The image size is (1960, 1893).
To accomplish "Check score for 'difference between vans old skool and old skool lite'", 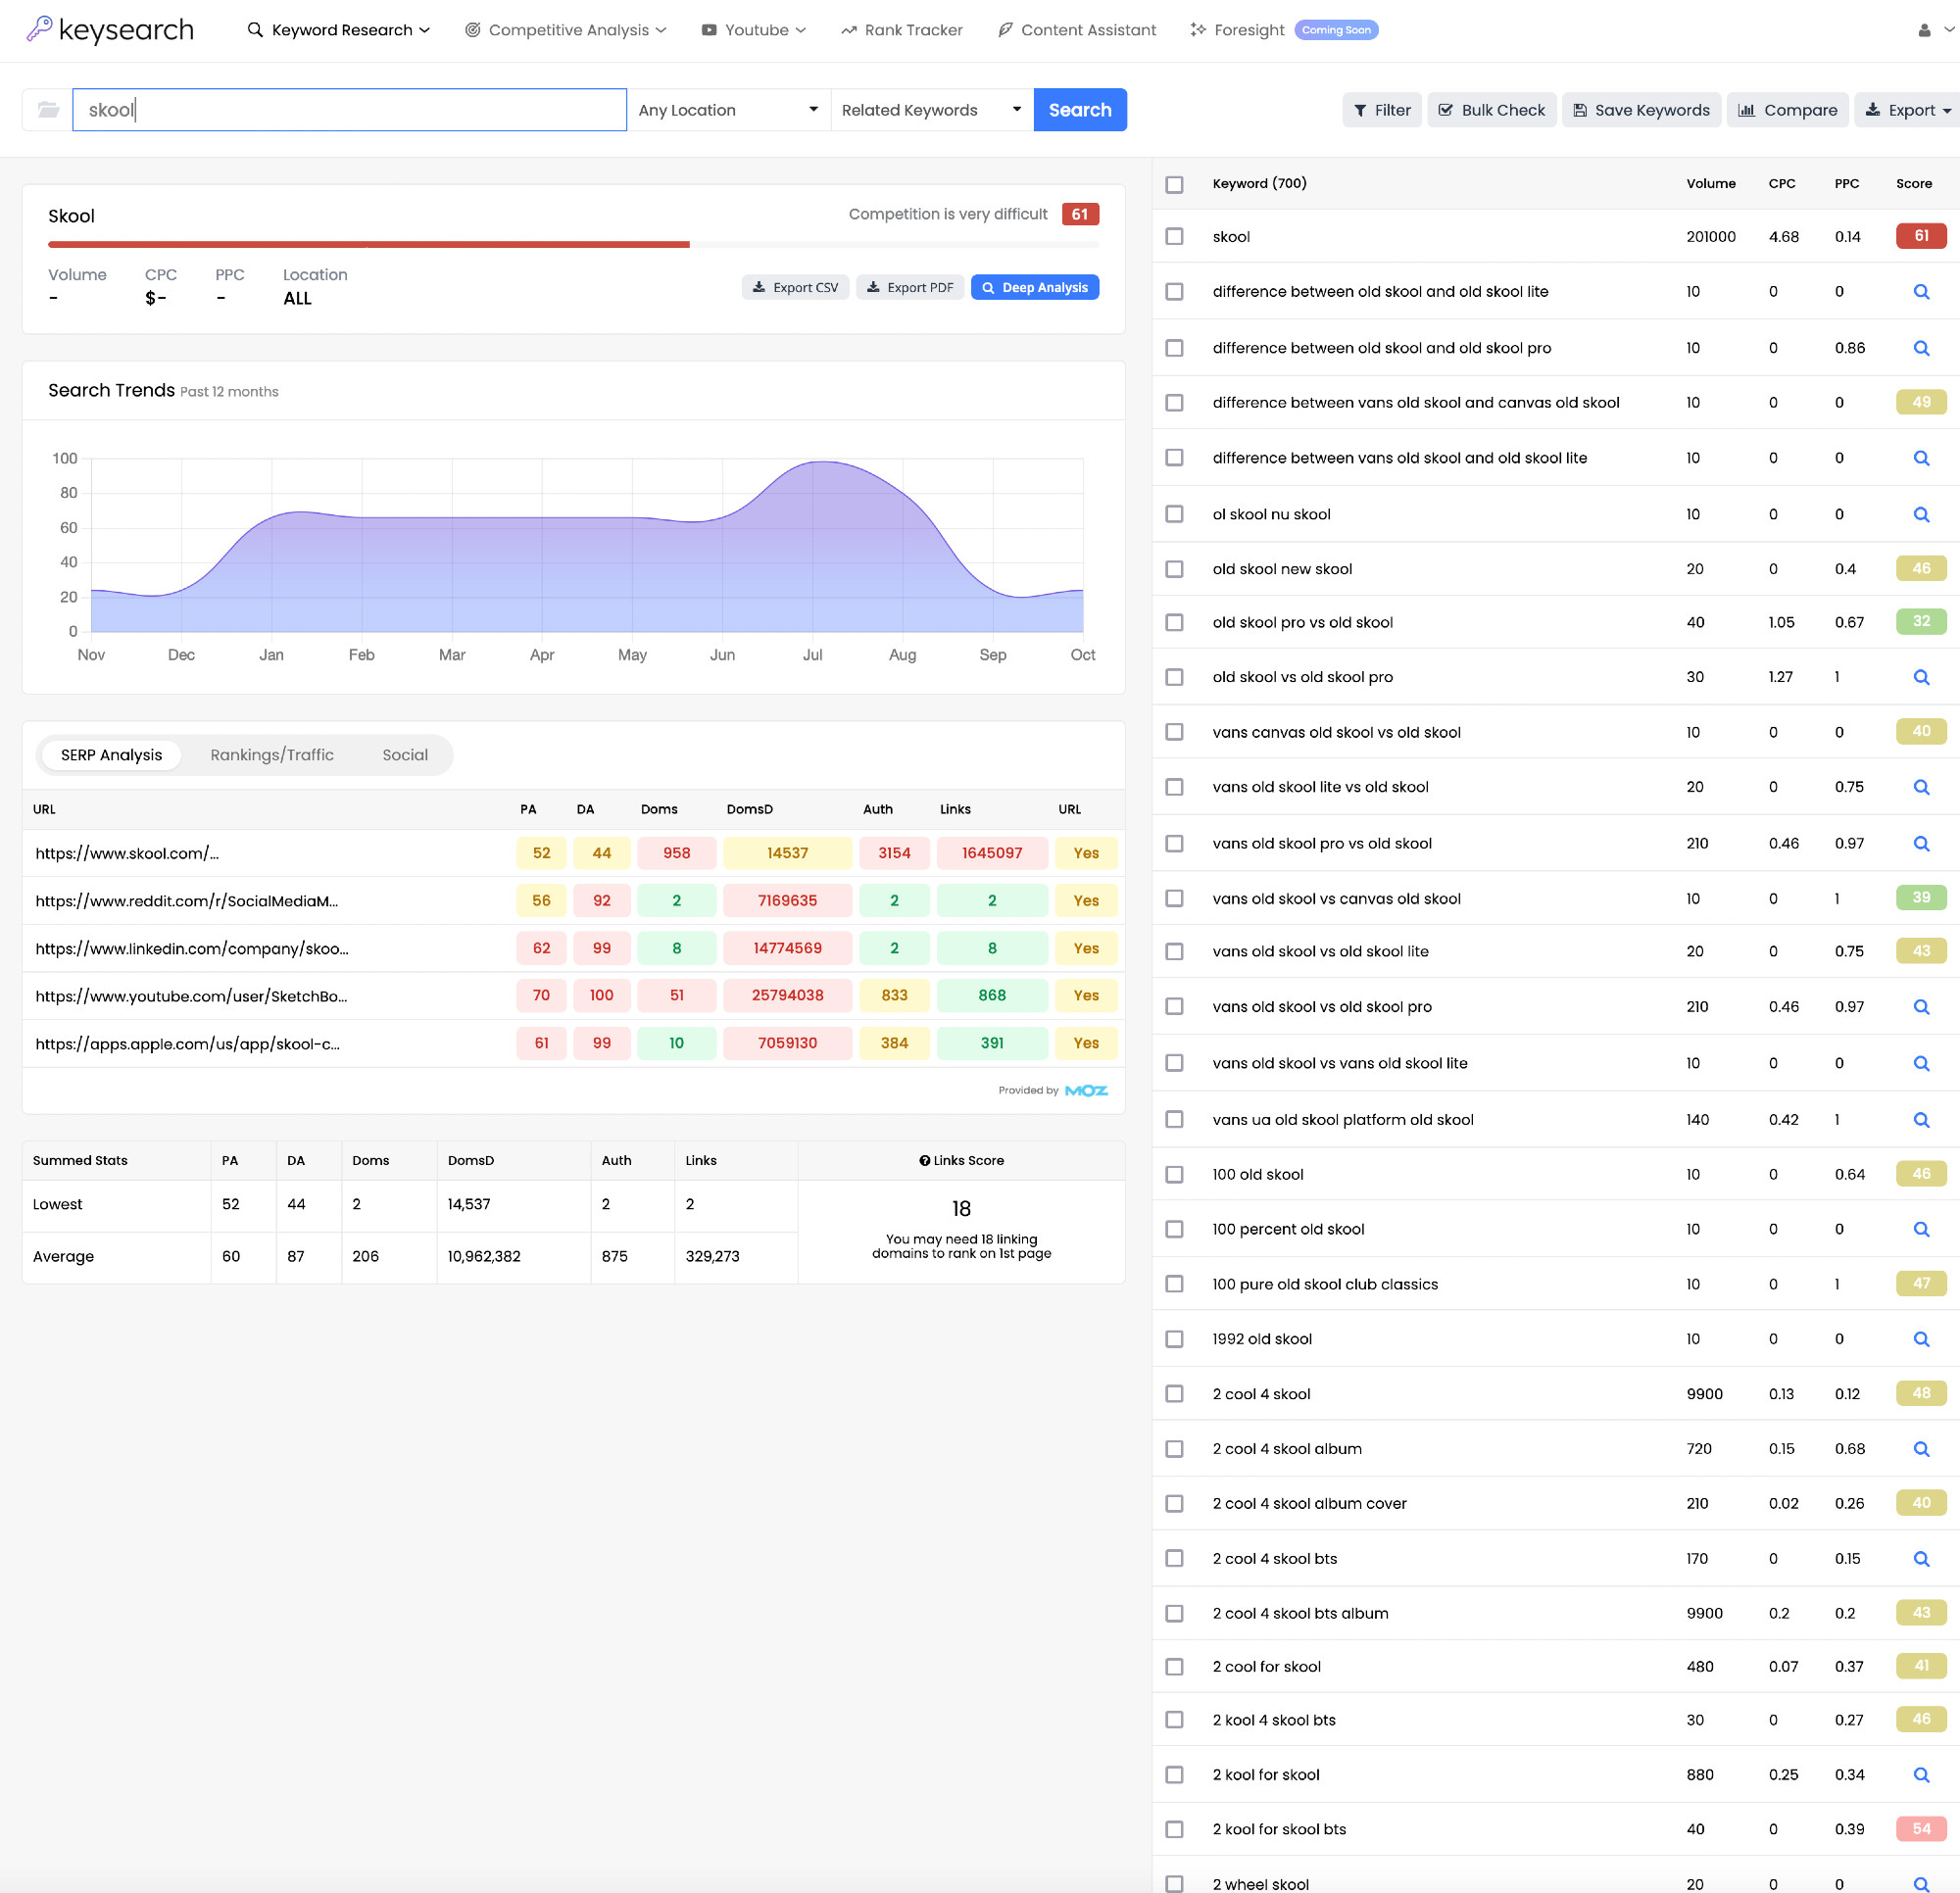I will tap(1921, 458).
